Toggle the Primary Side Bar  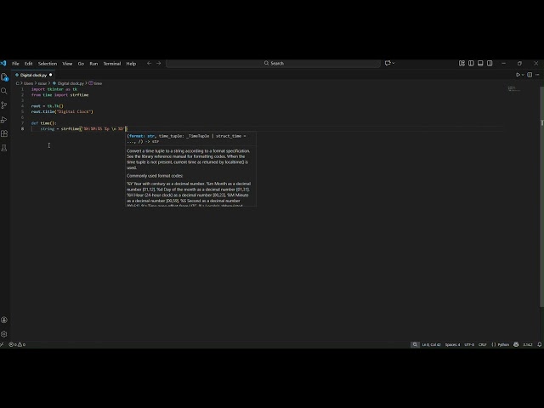point(471,63)
